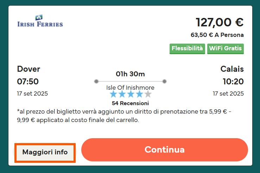Click the 07:50 departure time

(x=28, y=82)
